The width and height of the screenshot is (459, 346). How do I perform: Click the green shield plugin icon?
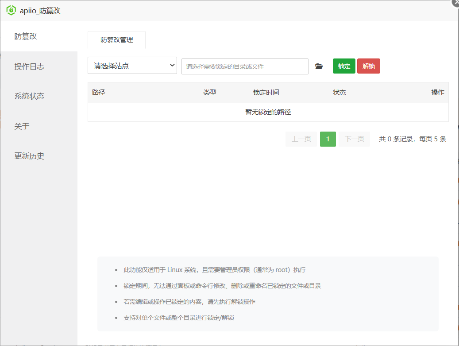click(x=12, y=10)
